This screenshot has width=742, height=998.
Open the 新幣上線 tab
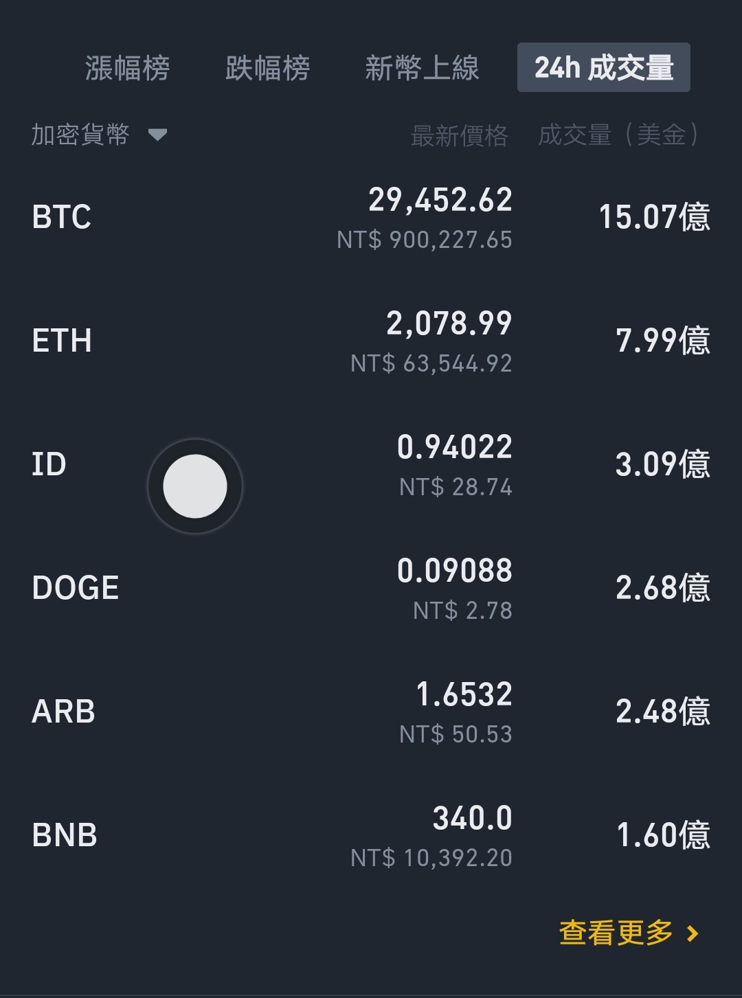point(422,68)
